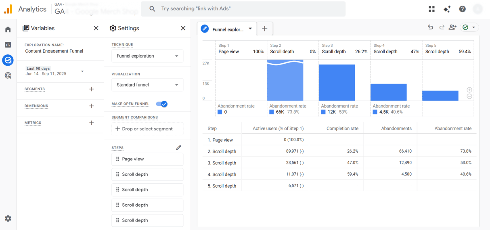This screenshot has width=490, height=230.
Task: Open the Admin gear icon at bottom left
Action: pos(8,218)
